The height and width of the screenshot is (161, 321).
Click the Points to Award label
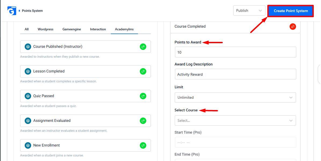coord(188,42)
